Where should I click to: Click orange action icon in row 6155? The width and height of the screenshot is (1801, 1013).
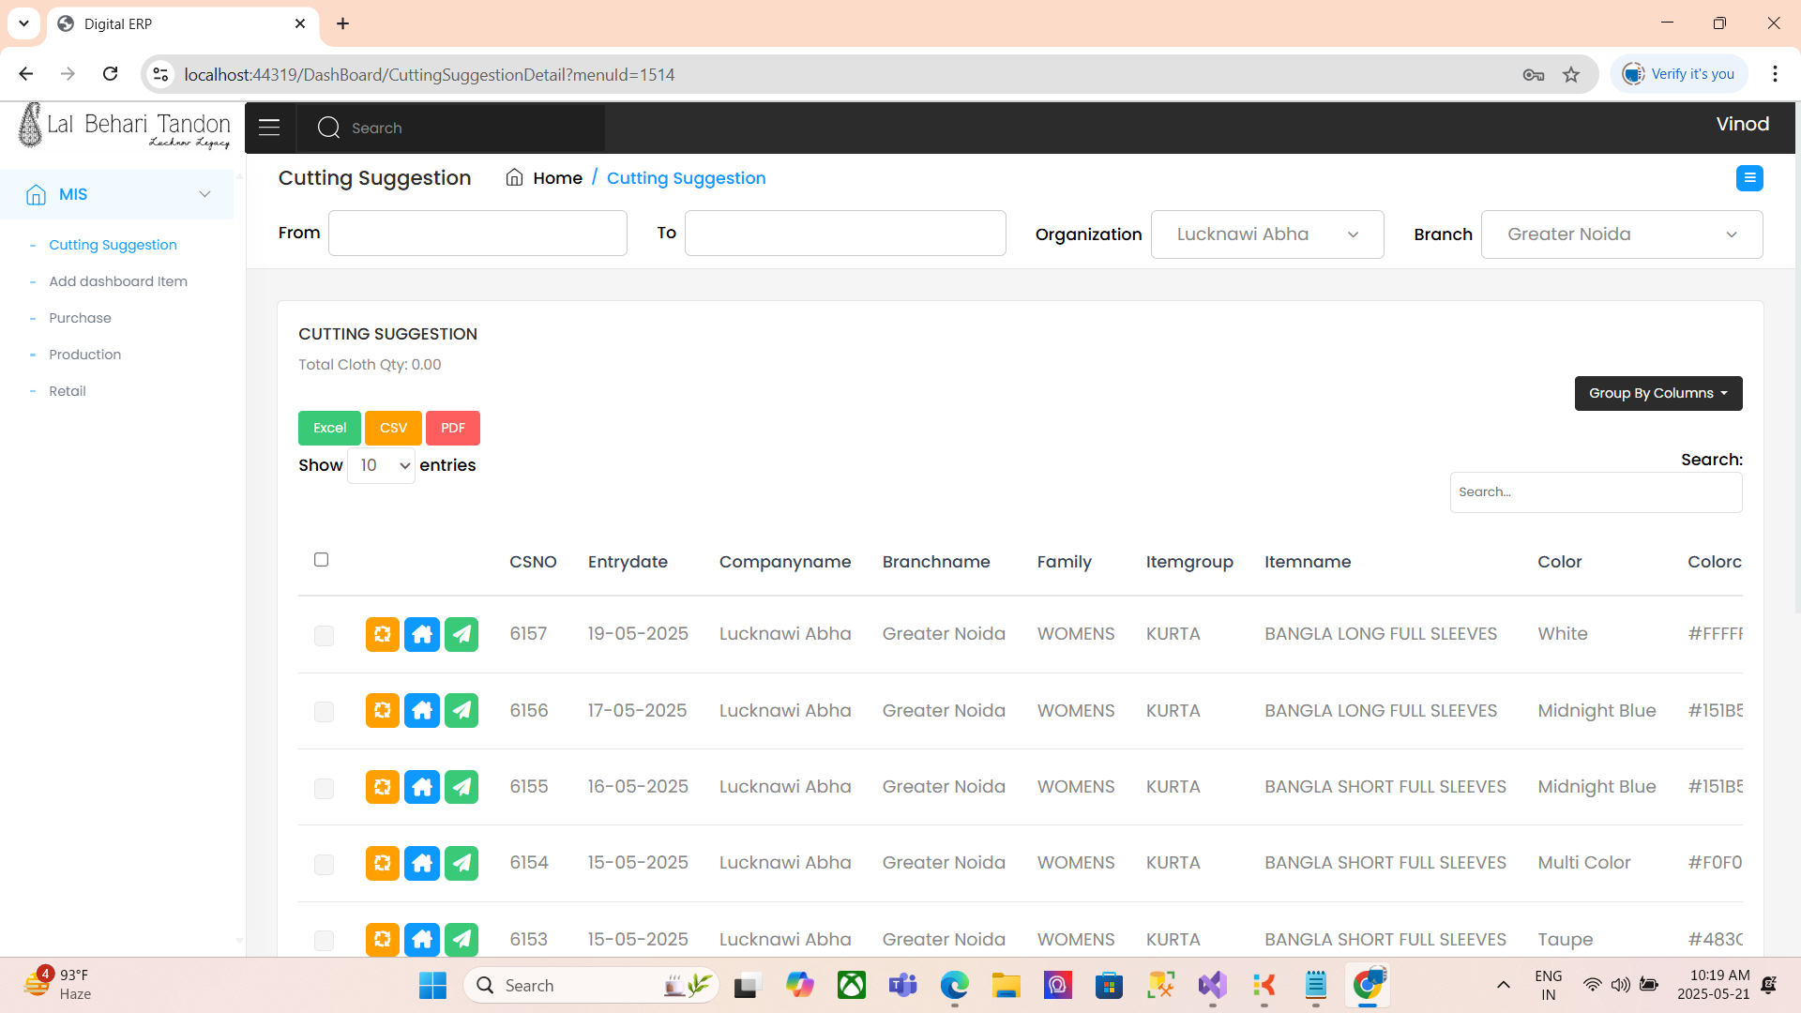[x=383, y=787]
